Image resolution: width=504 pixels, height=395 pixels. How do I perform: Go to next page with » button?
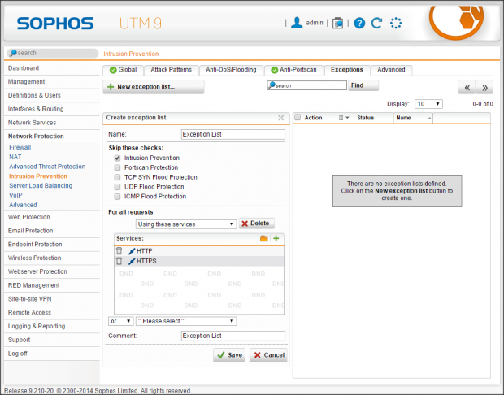[484, 87]
